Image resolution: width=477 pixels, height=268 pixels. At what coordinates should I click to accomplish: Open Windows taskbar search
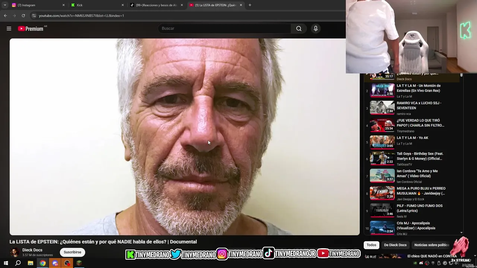(18, 263)
